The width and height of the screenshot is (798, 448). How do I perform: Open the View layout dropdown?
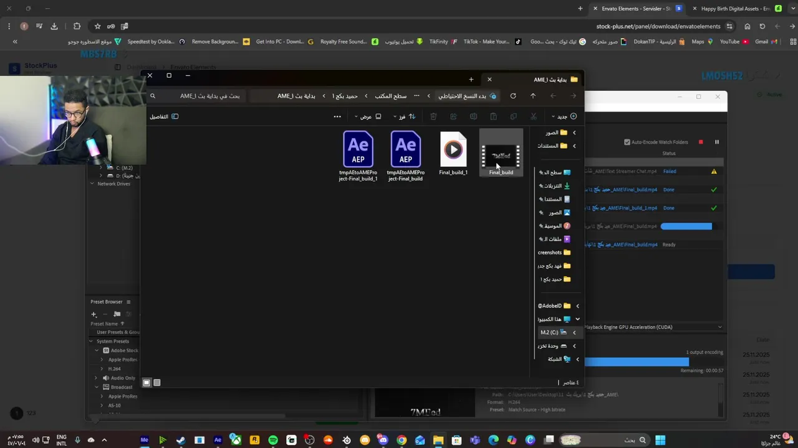(368, 116)
